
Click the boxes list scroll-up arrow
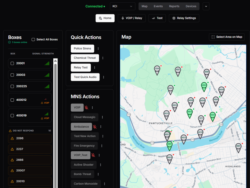pos(55,61)
